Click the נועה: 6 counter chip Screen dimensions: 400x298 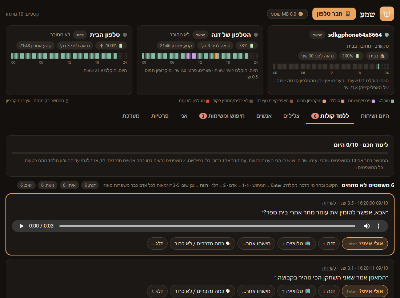coord(48,185)
